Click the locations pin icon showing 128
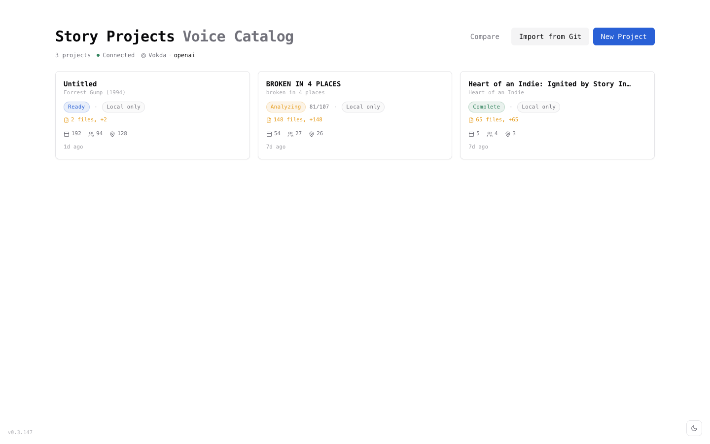This screenshot has height=444, width=710. pos(112,134)
